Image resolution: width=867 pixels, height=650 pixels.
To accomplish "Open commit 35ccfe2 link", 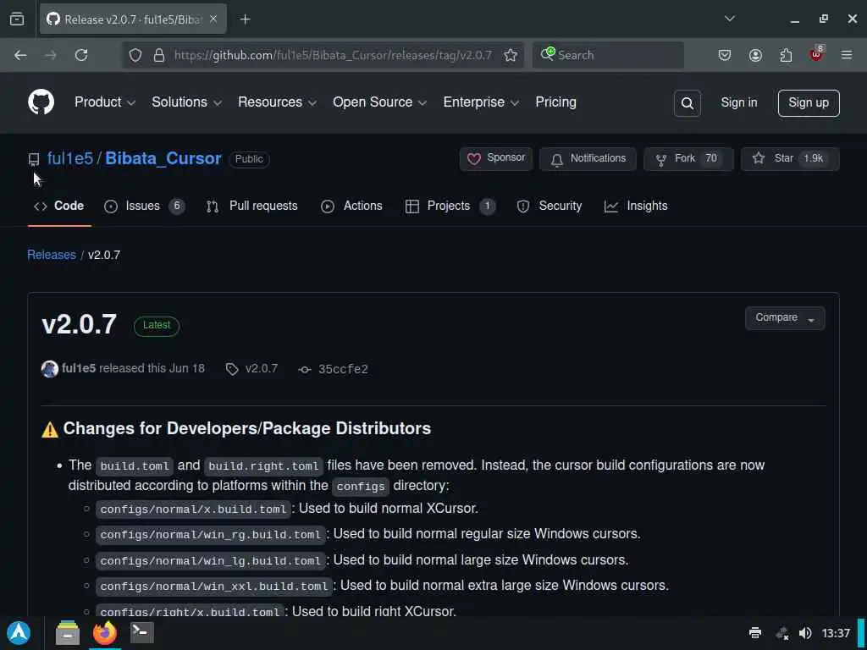I will [343, 369].
